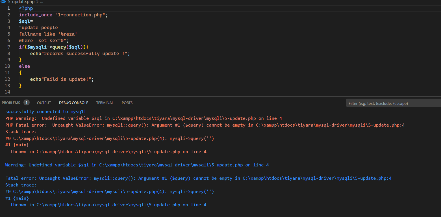Click the problems count badge showing 1
This screenshot has width=441, height=217.
(27, 103)
